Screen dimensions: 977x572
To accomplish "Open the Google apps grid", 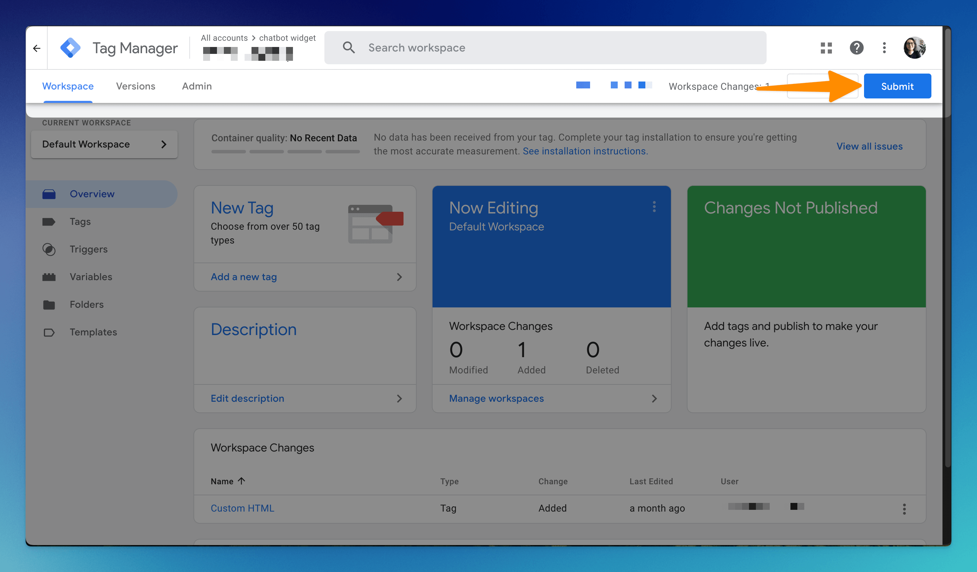I will [x=826, y=48].
